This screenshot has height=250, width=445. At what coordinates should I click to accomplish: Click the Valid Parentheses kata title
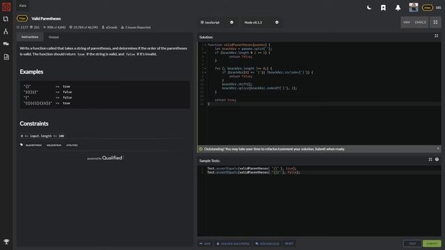coord(46,19)
